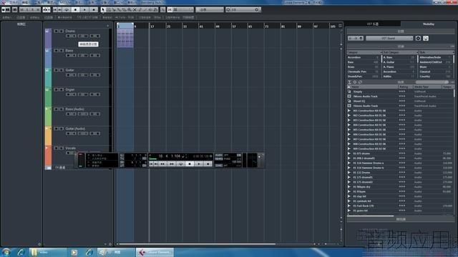
Task: Click second round filter icon above results
Action: coord(355,82)
